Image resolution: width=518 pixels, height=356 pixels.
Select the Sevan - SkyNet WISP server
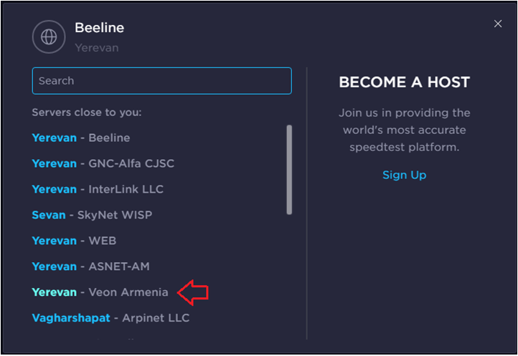92,215
